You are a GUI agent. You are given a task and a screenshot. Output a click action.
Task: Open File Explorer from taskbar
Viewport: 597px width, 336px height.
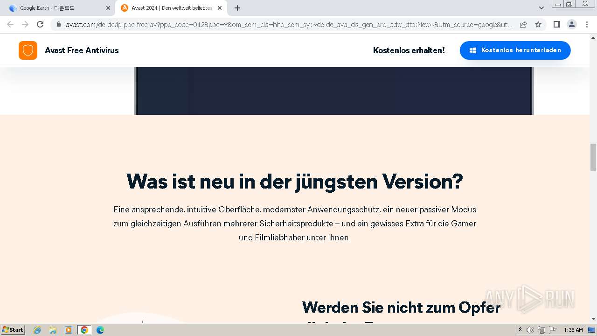[53, 330]
